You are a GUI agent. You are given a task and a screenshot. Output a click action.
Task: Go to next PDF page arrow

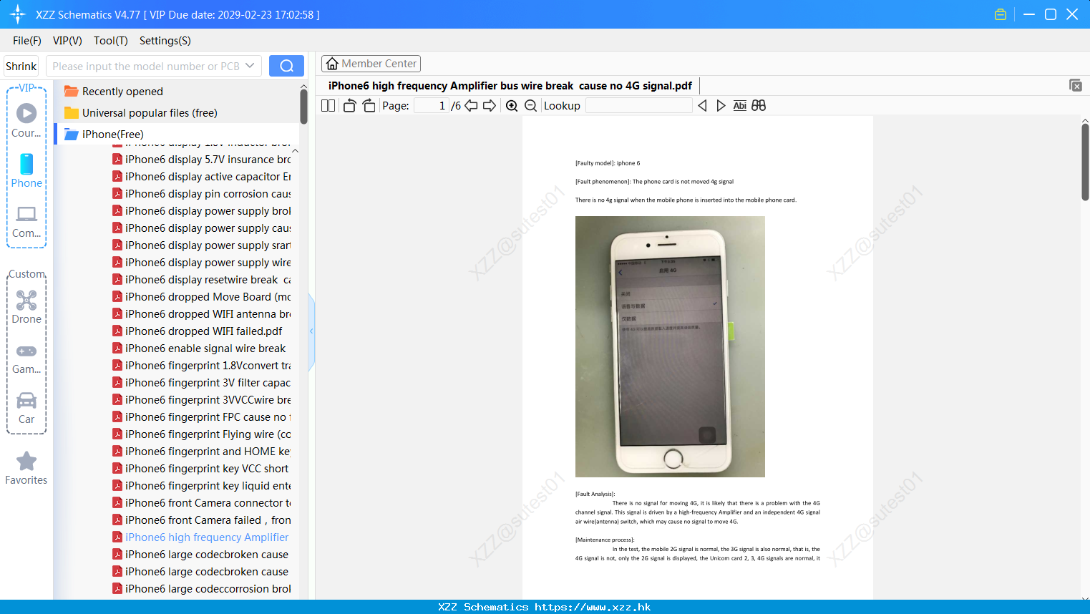(490, 106)
